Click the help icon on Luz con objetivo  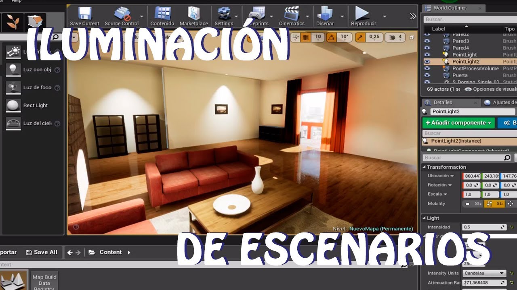point(57,70)
